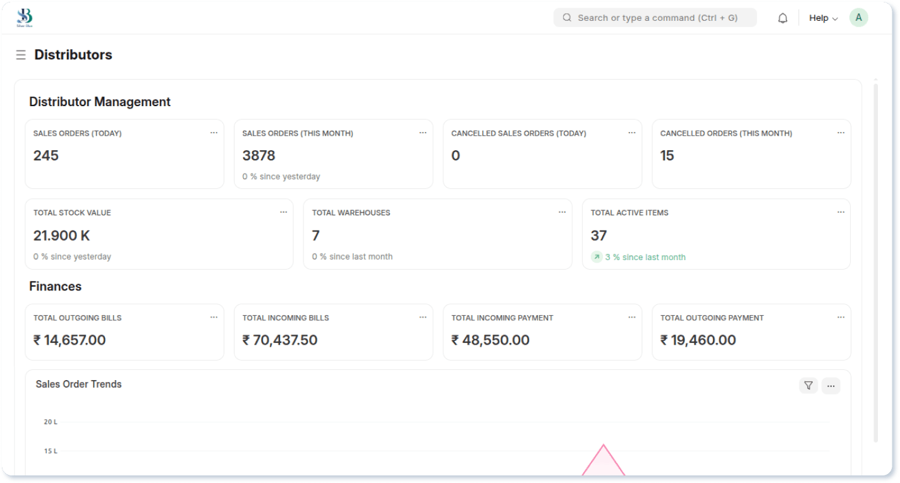Click the Distributors page title

[73, 55]
